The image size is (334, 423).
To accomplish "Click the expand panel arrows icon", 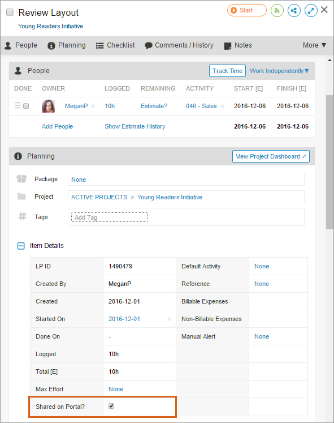I will [311, 11].
